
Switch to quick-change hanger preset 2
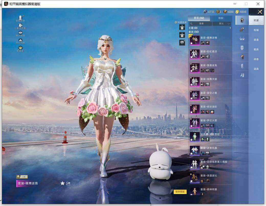coord(182,27)
